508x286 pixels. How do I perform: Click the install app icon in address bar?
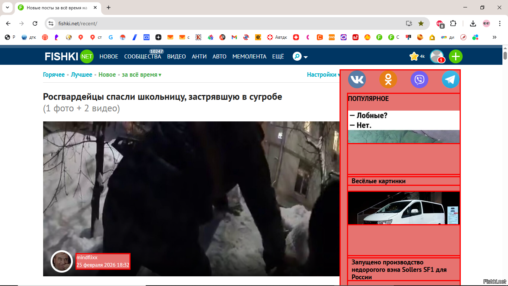[x=409, y=23]
